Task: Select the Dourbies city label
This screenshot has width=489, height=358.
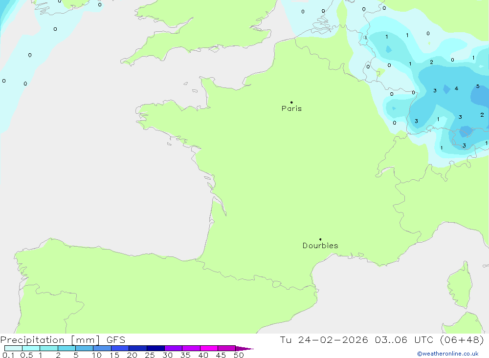Action: coord(320,246)
